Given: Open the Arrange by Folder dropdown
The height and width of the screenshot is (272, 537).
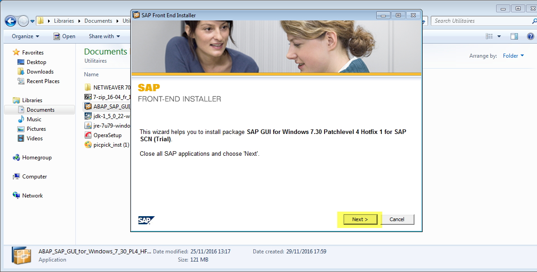Looking at the screenshot, I should pos(512,55).
